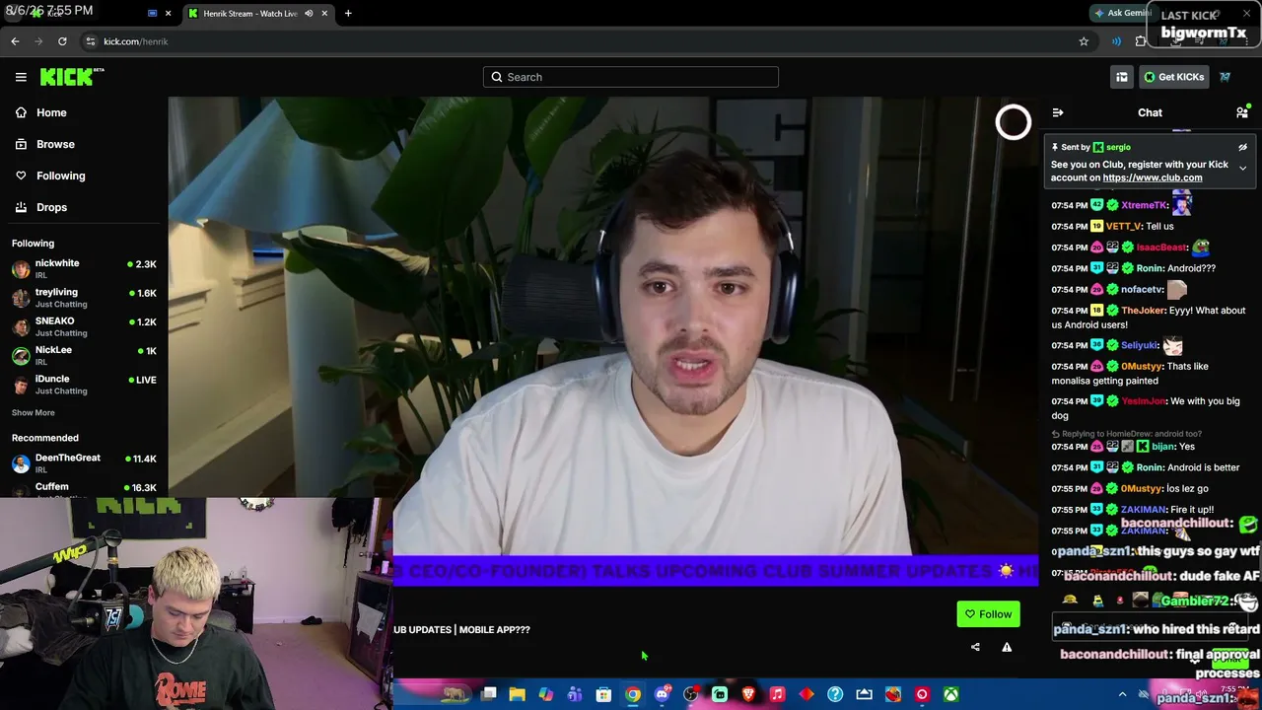Share the stream using the share icon

tap(975, 647)
